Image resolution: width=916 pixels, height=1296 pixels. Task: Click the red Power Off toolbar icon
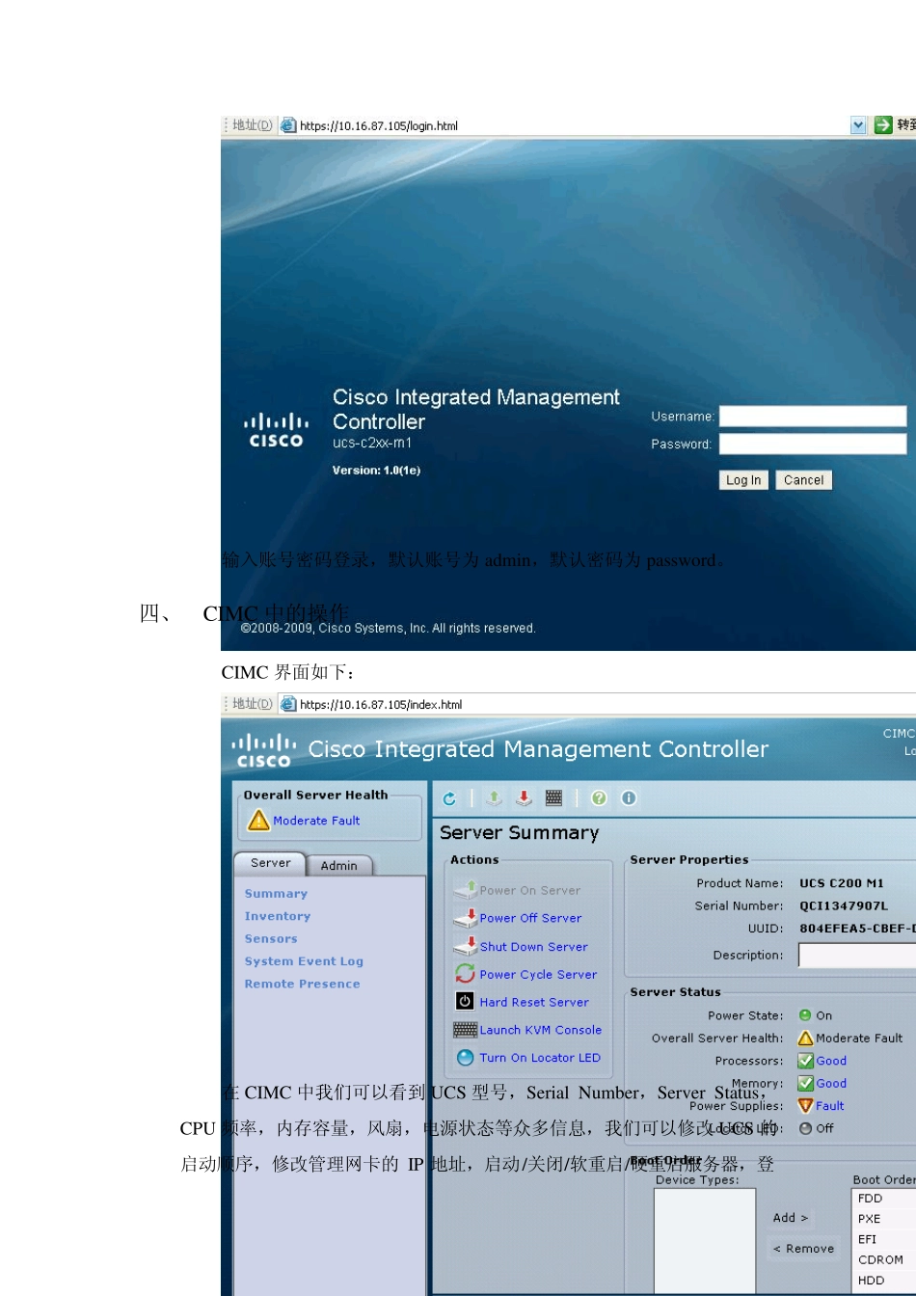coord(524,798)
